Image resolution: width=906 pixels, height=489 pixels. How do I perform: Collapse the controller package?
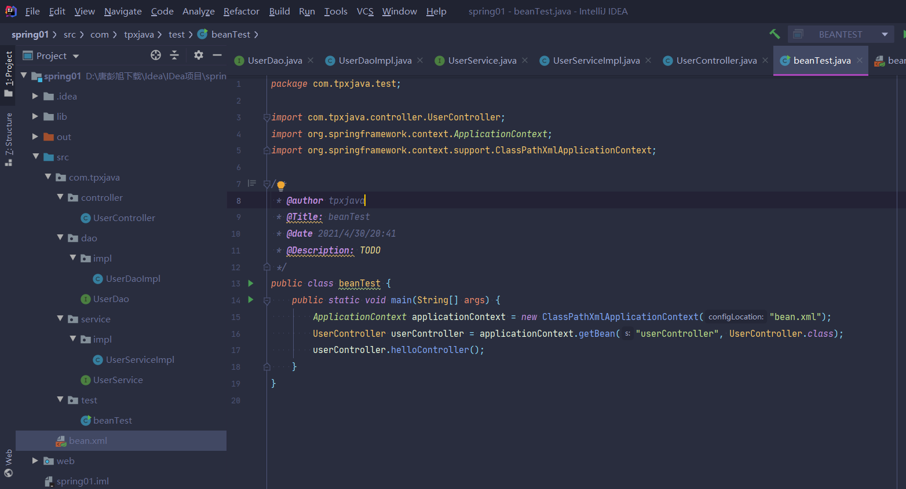60,197
